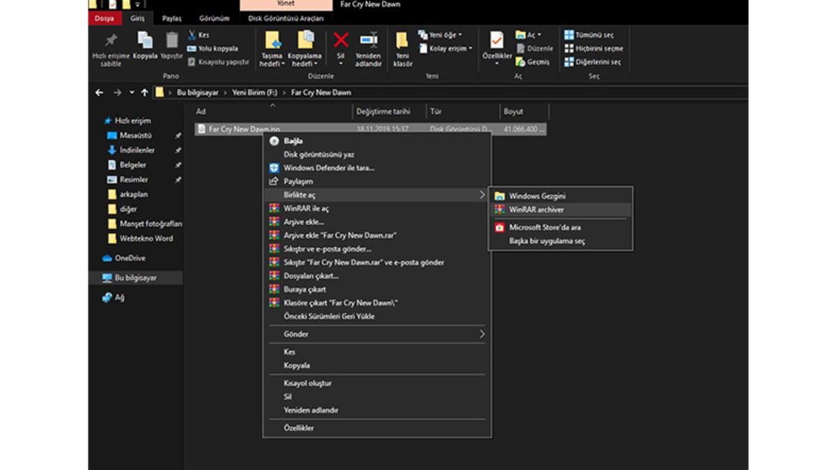
Task: Open Masaüstü in the quick access sidebar
Action: (x=135, y=136)
